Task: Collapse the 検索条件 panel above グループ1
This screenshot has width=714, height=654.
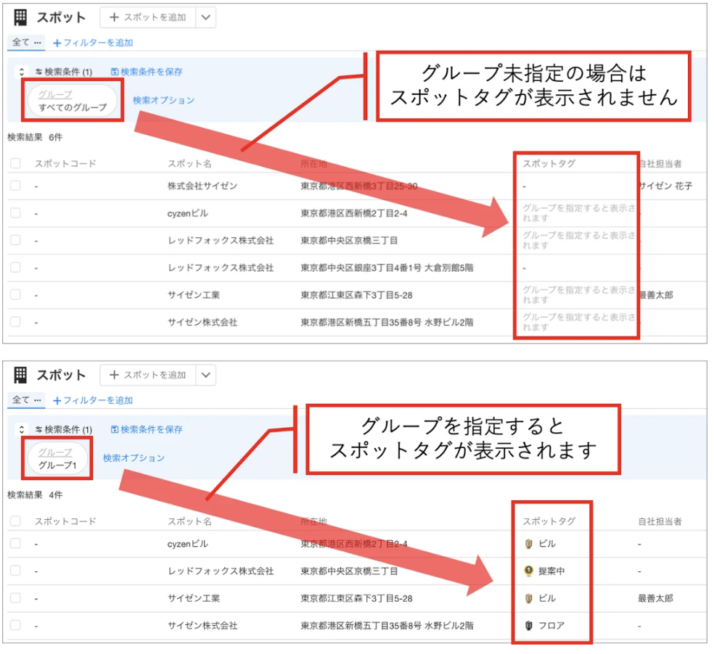Action: 21,430
